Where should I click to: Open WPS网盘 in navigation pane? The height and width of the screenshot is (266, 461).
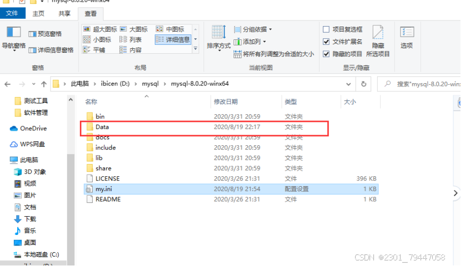pyautogui.click(x=27, y=145)
